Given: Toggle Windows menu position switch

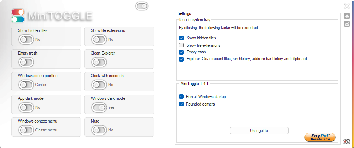Looking at the screenshot, I should pyautogui.click(x=26, y=85).
